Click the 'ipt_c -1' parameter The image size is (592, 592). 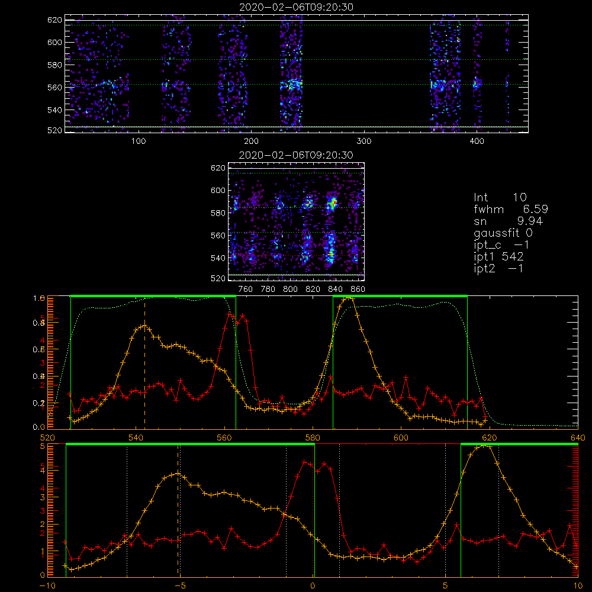(501, 245)
